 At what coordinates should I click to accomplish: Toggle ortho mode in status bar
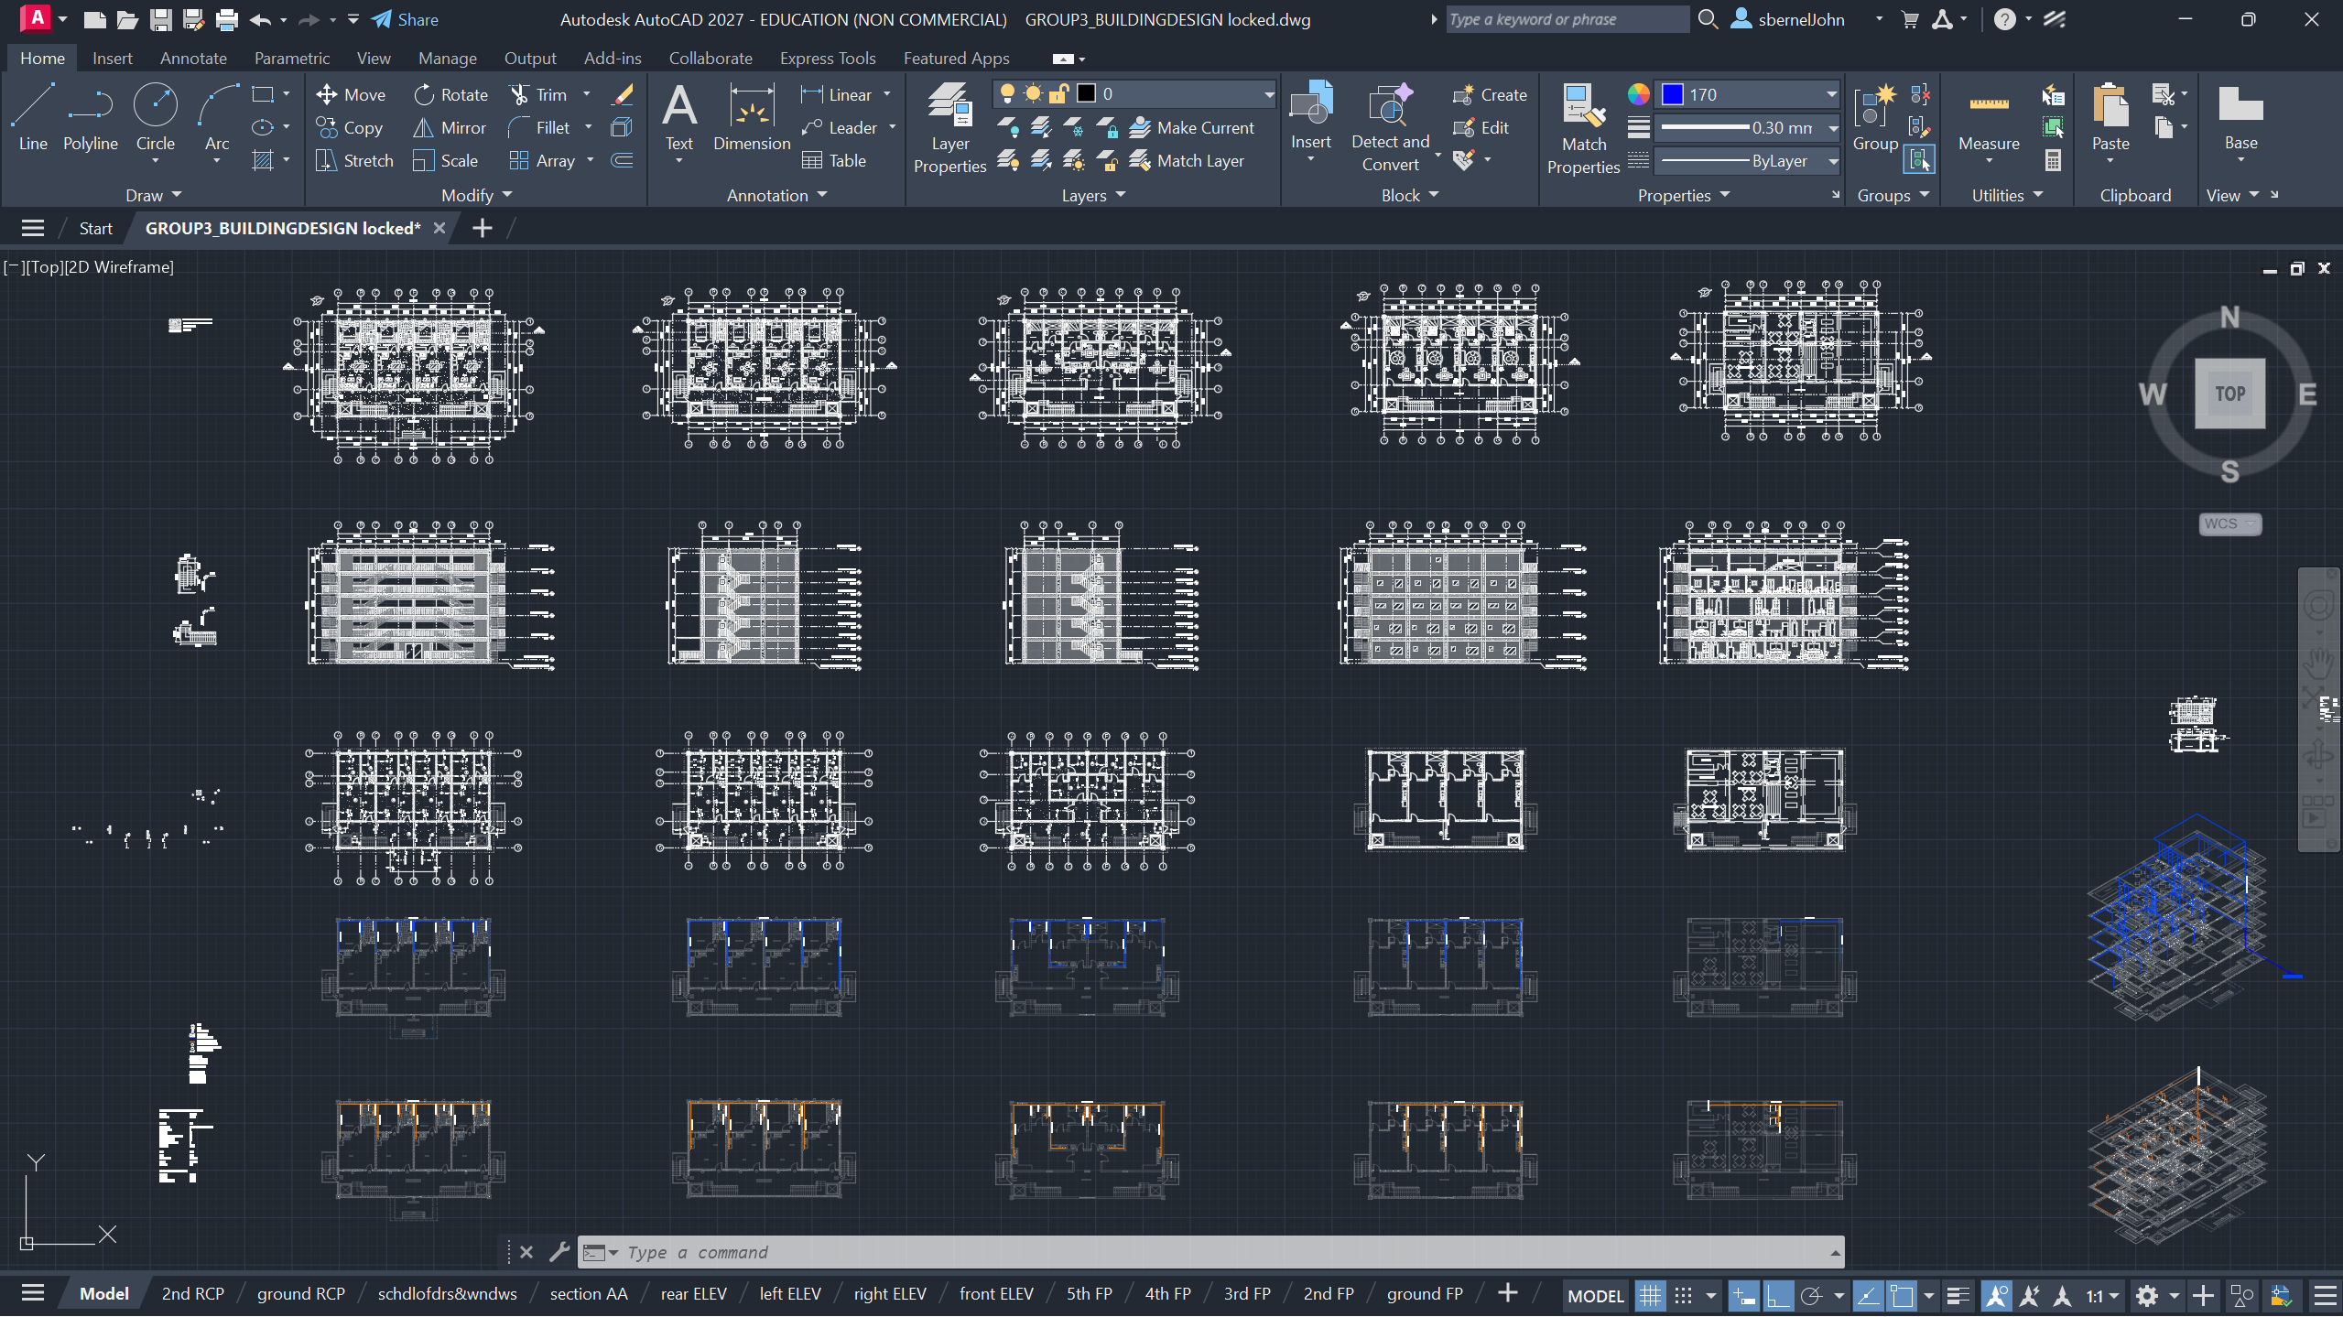coord(1778,1296)
